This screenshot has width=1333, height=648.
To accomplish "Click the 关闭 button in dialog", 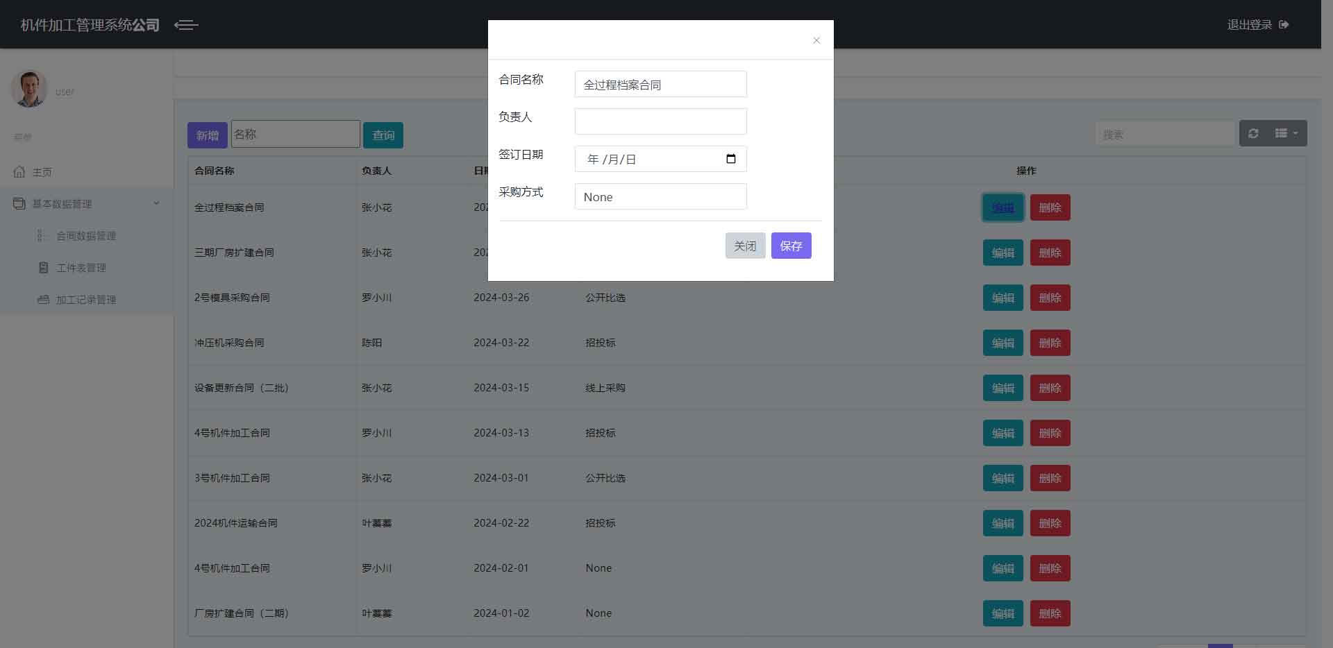I will [745, 246].
